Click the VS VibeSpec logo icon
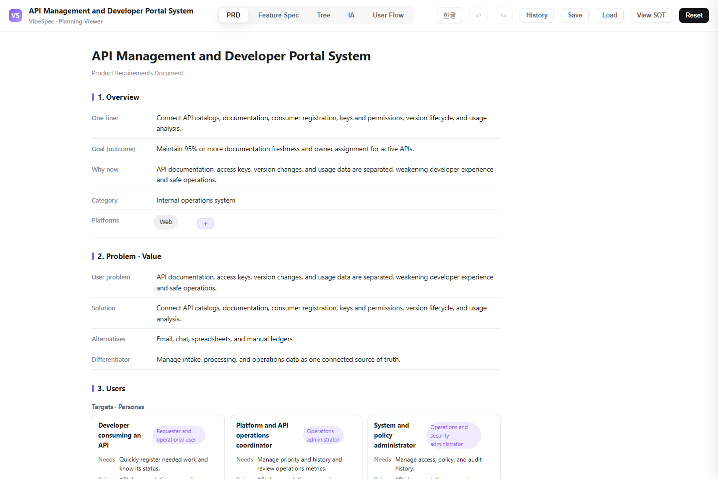Image resolution: width=718 pixels, height=479 pixels. (15, 15)
